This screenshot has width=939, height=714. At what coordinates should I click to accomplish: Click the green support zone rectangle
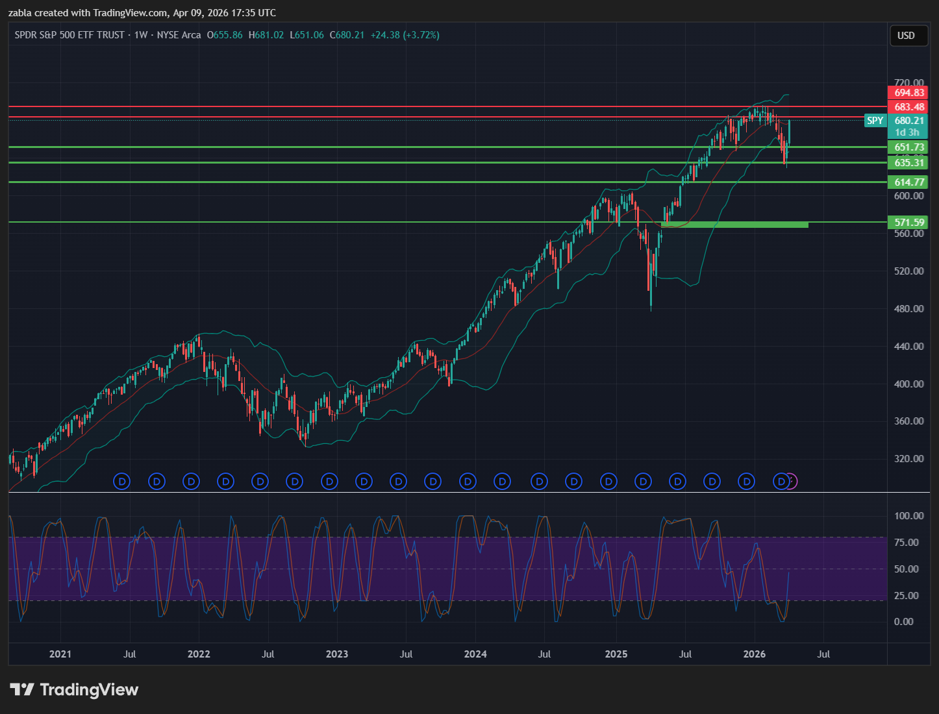point(734,225)
